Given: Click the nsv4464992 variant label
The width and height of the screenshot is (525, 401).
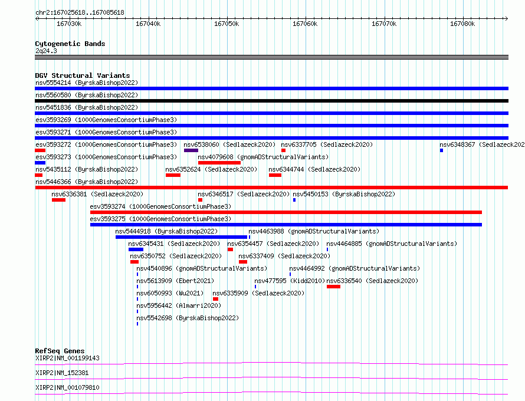Looking at the screenshot, I should (355, 268).
